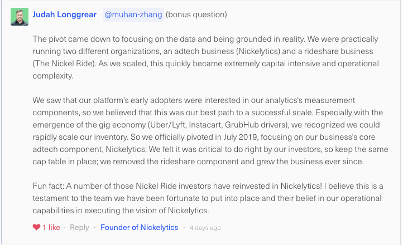Click the paragraph starting 'We saw that our platform's'

tap(210, 131)
